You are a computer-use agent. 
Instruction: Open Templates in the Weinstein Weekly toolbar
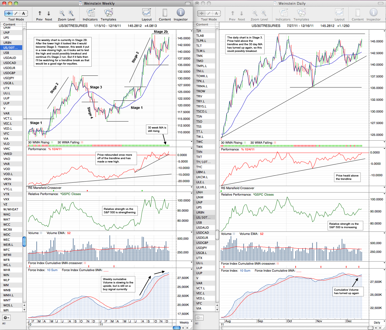[109, 13]
